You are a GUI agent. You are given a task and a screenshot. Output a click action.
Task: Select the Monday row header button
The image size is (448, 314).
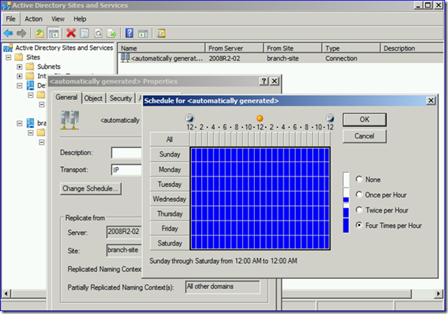(170, 170)
